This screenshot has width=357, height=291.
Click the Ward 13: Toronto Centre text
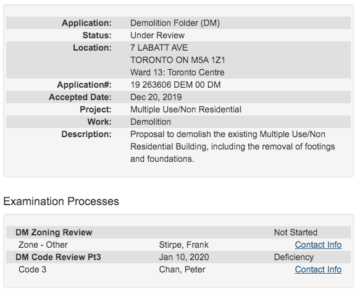point(177,72)
